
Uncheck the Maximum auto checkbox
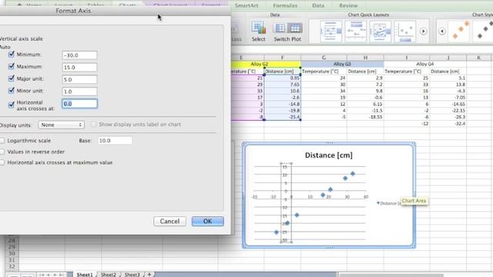(12, 66)
